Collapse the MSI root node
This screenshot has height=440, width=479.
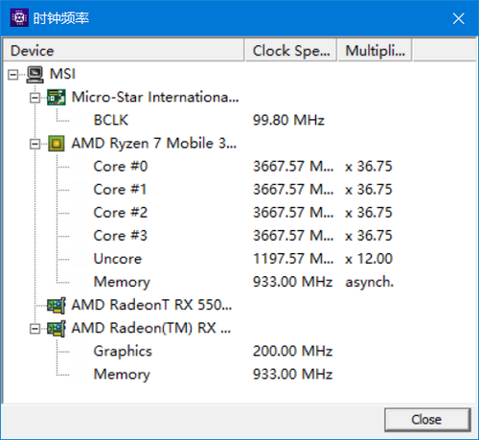(x=13, y=75)
